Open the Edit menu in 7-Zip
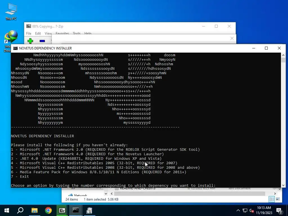The image size is (288, 216). tap(38, 33)
